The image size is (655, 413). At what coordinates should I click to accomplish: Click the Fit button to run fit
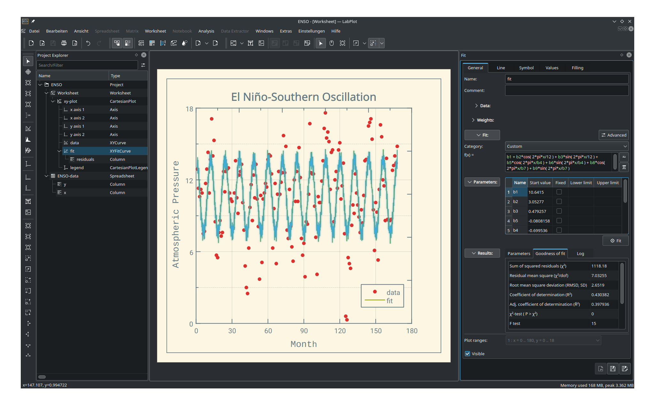point(615,241)
